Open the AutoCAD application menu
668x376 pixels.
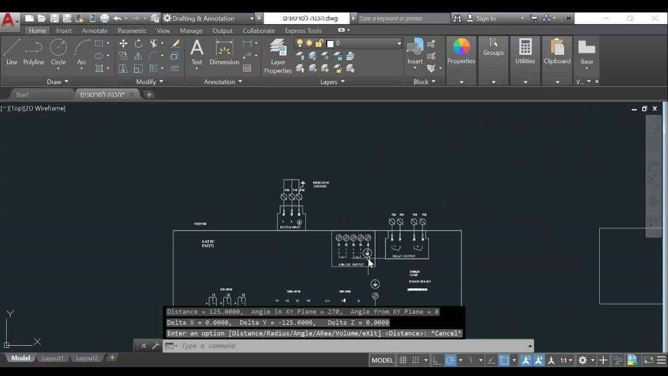[x=9, y=21]
